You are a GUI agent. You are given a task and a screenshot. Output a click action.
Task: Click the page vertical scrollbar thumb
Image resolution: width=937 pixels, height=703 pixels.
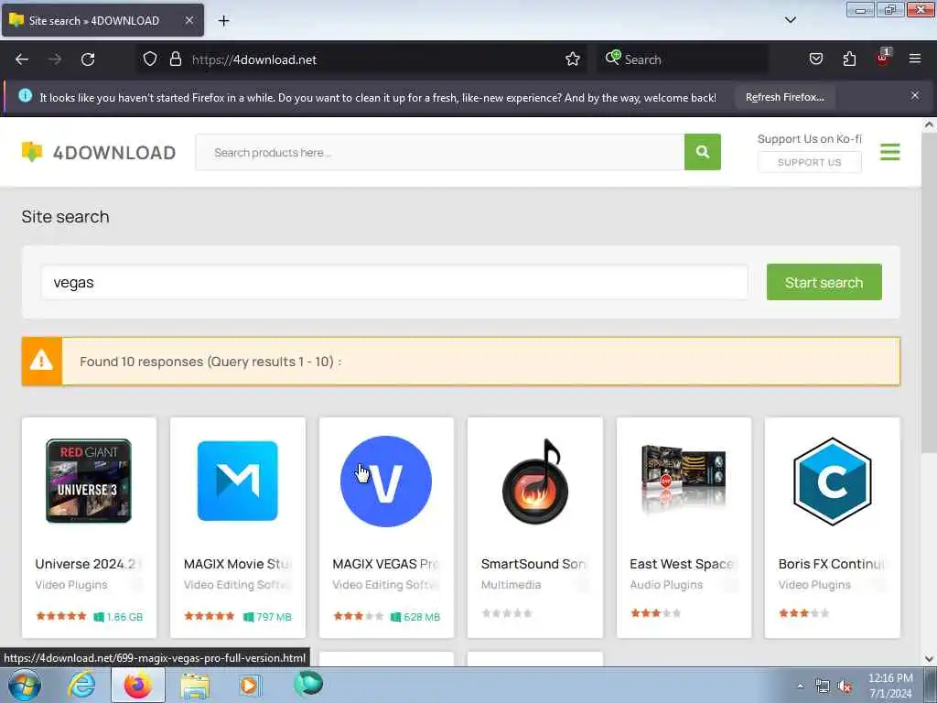(x=929, y=293)
